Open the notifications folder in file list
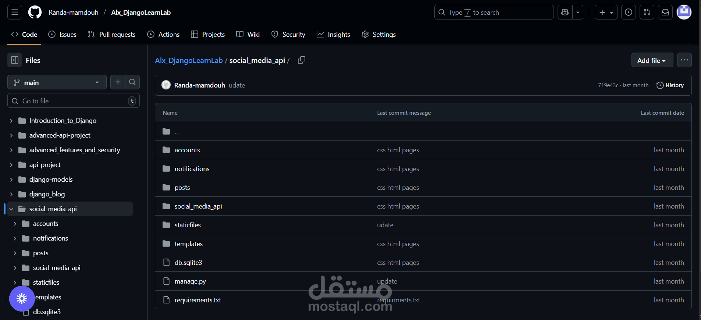 point(192,169)
